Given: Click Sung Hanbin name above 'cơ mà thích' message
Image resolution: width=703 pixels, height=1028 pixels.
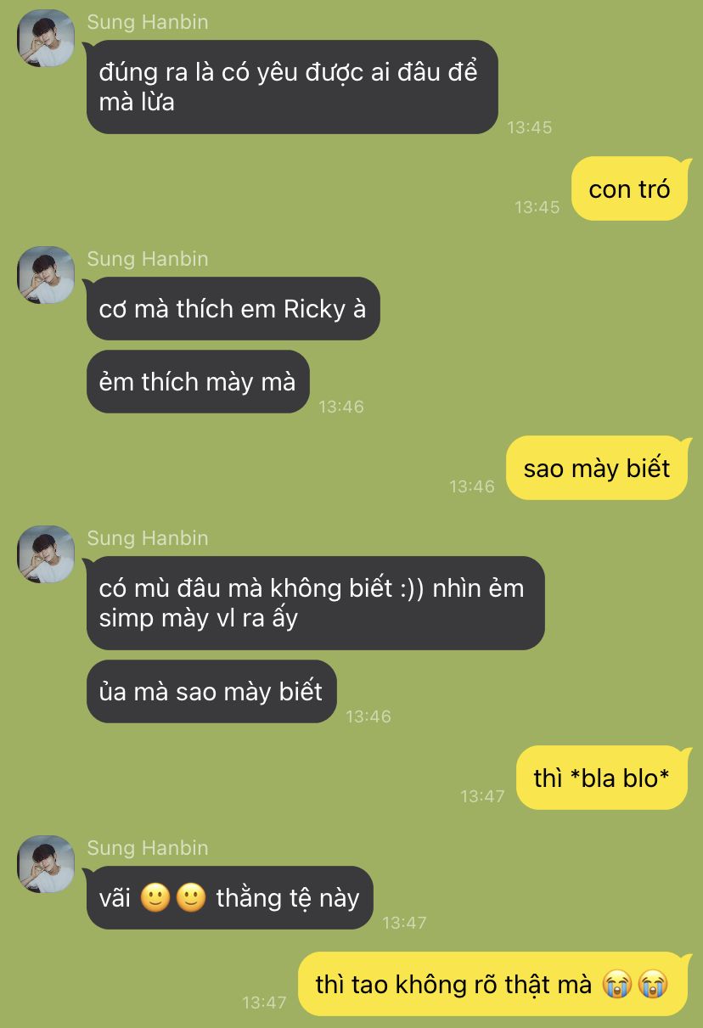Looking at the screenshot, I should 148,259.
